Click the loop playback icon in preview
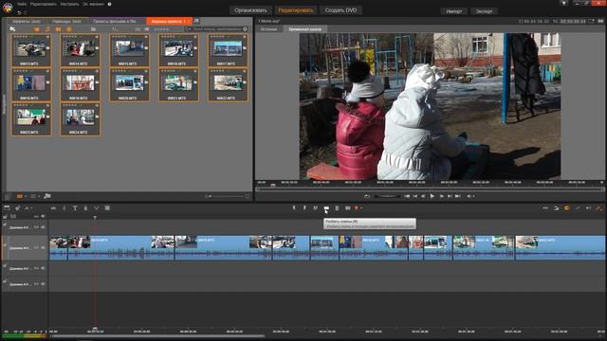 click(367, 196)
